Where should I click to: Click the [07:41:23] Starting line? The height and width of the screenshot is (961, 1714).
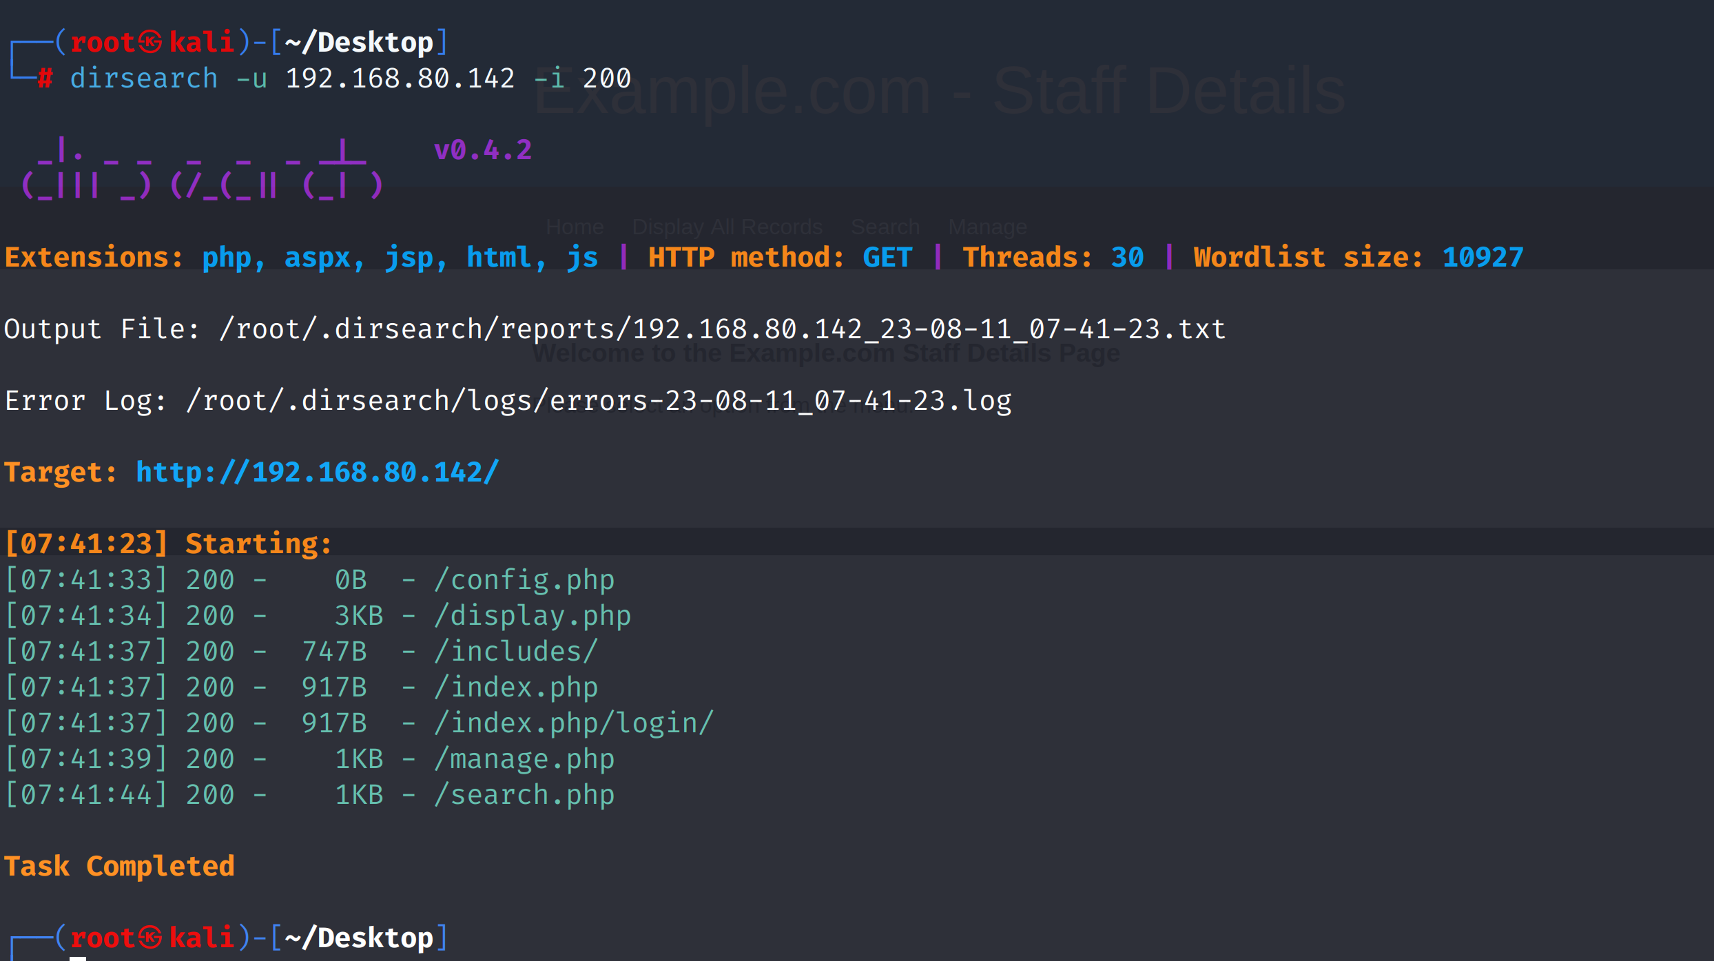[169, 544]
